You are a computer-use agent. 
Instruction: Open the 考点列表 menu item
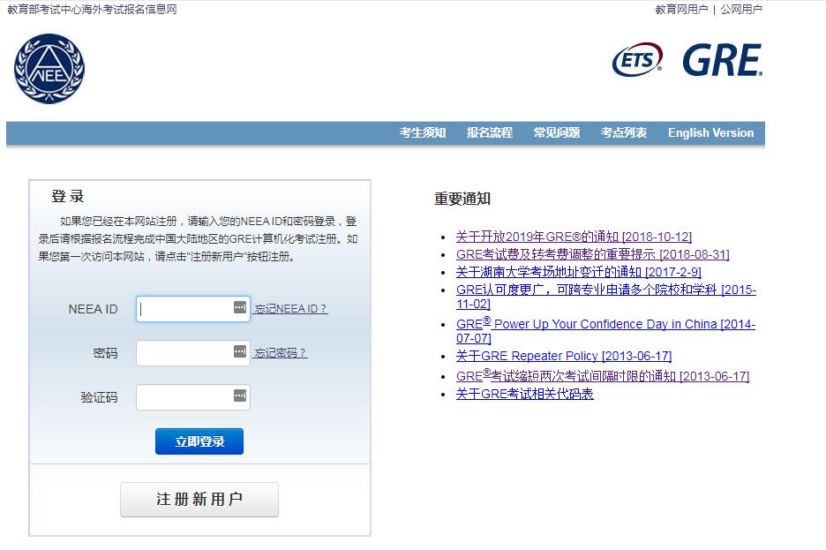[624, 133]
